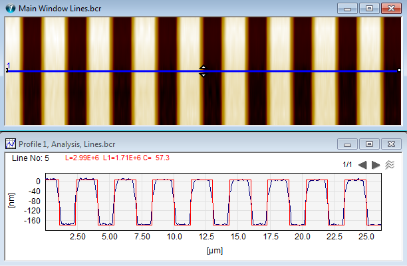Click the Main Window Lines.bcr title
407x266 pixels.
click(60, 9)
